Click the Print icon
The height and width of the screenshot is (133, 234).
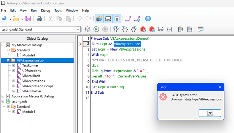click(x=39, y=19)
